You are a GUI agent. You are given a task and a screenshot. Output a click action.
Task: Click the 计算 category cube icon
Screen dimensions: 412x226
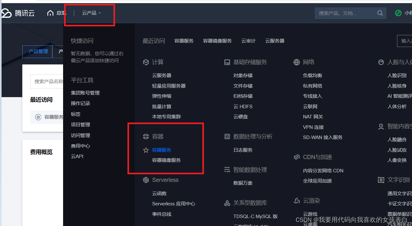pos(146,62)
